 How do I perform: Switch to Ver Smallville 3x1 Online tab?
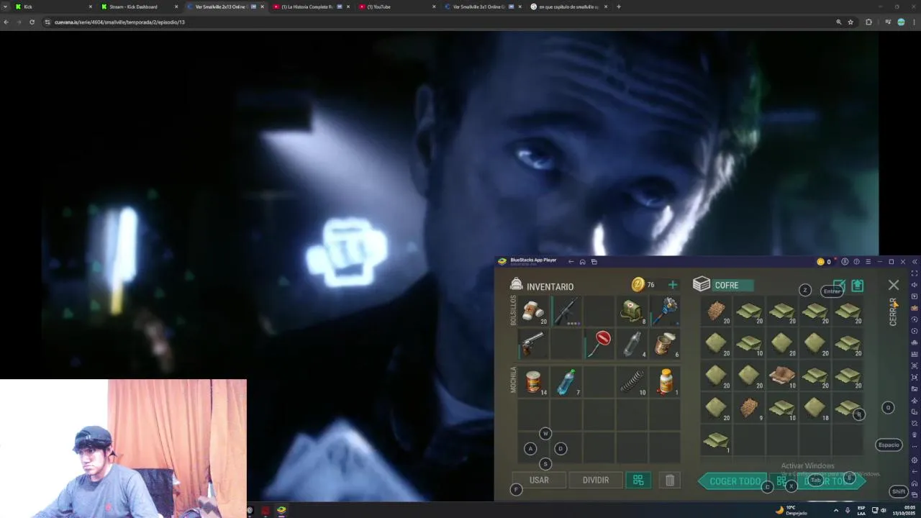click(x=482, y=6)
